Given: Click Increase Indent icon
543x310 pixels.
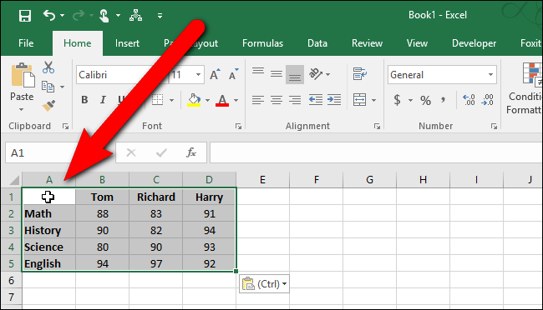Looking at the screenshot, I should coord(334,100).
